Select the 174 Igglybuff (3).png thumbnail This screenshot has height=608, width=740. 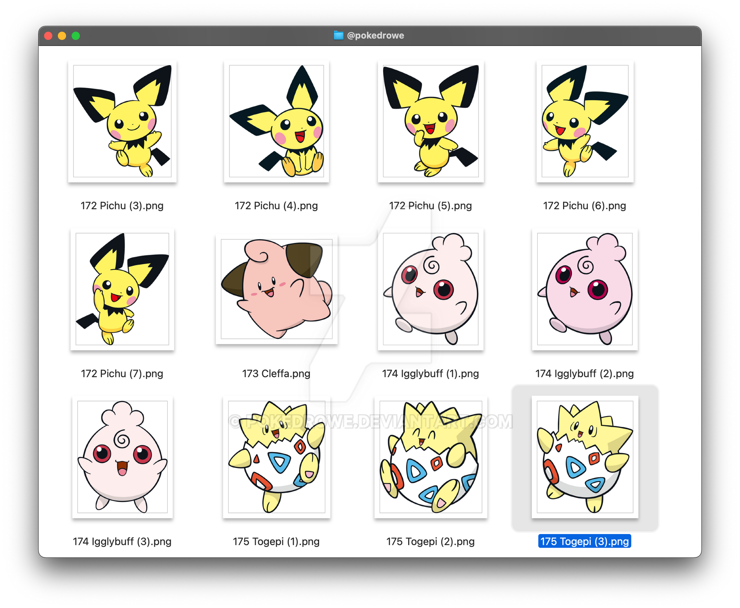(122, 457)
